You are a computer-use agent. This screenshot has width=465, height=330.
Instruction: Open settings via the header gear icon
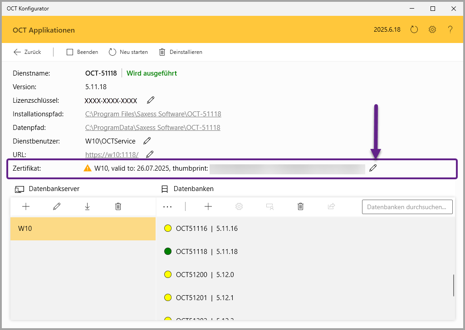(x=432, y=30)
